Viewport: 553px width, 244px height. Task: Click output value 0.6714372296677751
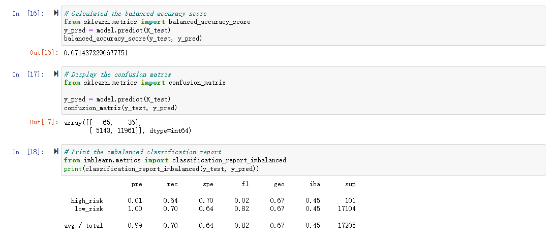coord(96,53)
